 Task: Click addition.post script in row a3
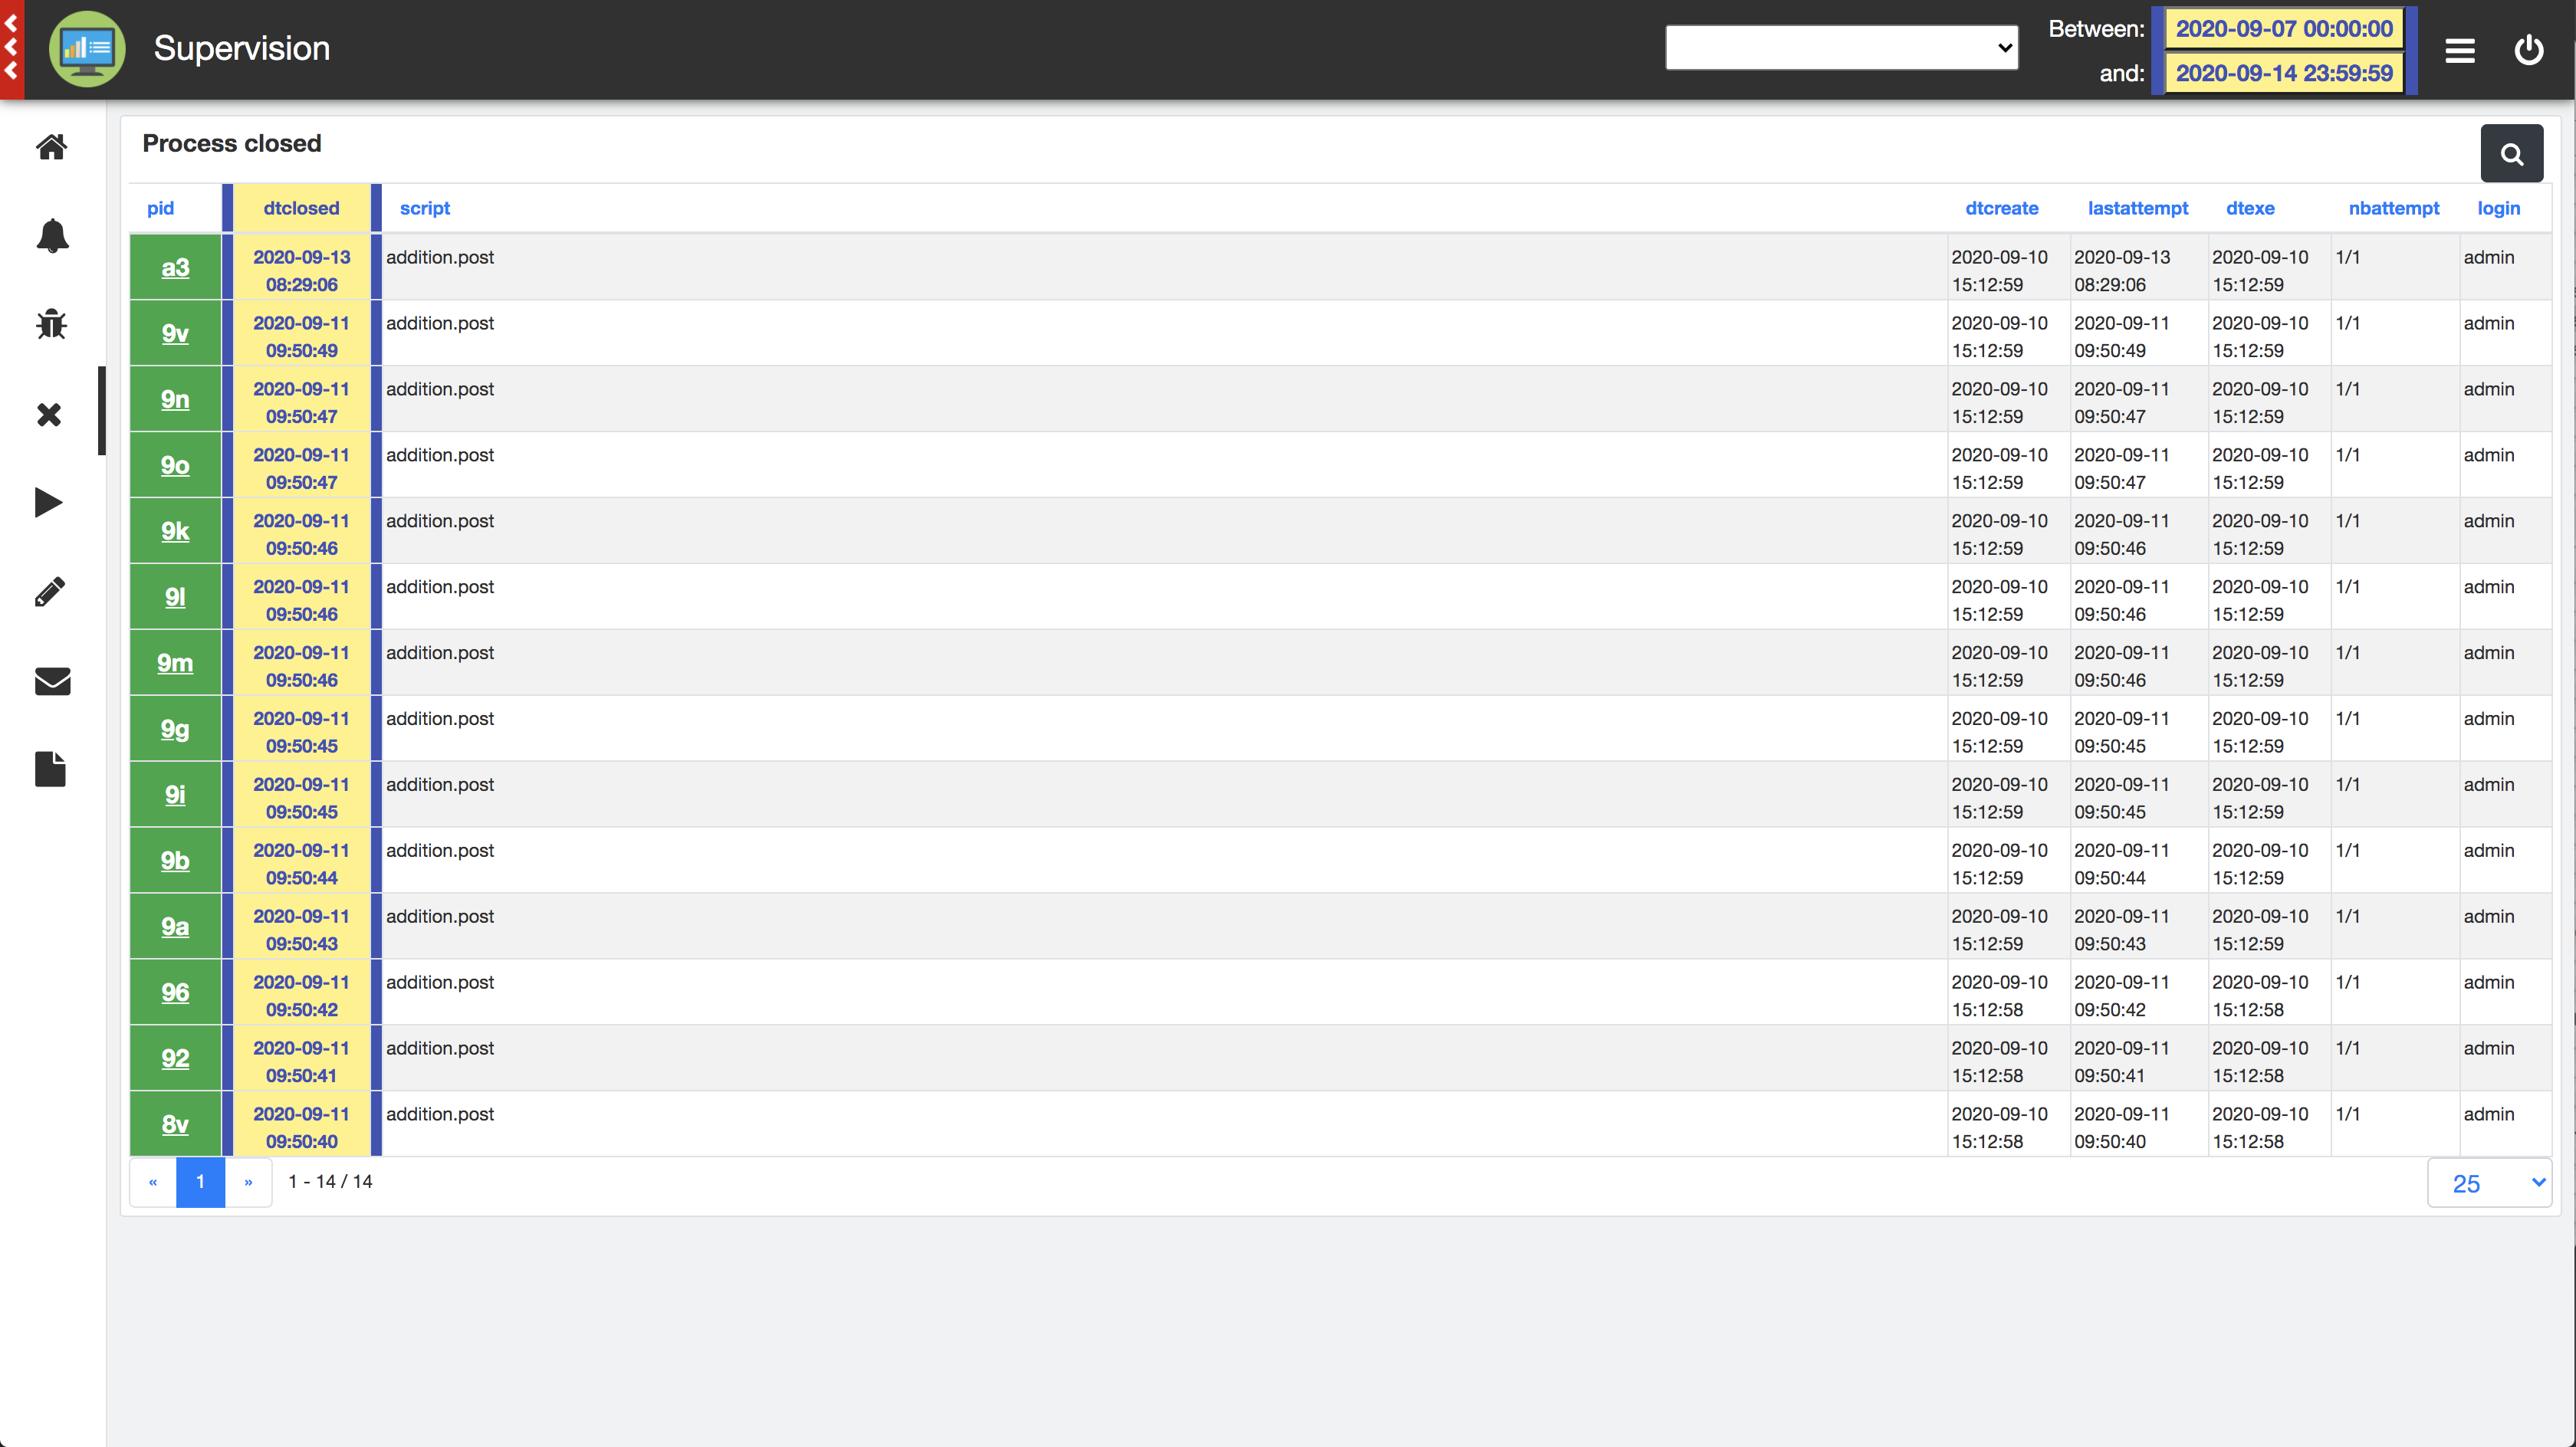[440, 257]
